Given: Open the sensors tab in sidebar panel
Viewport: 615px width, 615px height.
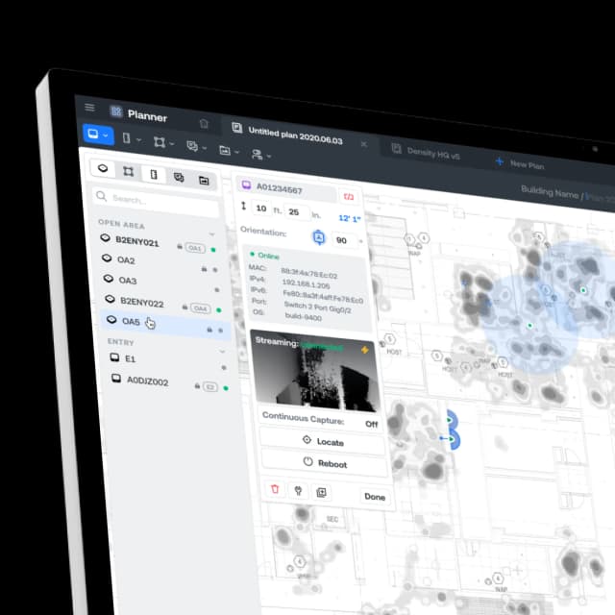Looking at the screenshot, I should [x=103, y=169].
